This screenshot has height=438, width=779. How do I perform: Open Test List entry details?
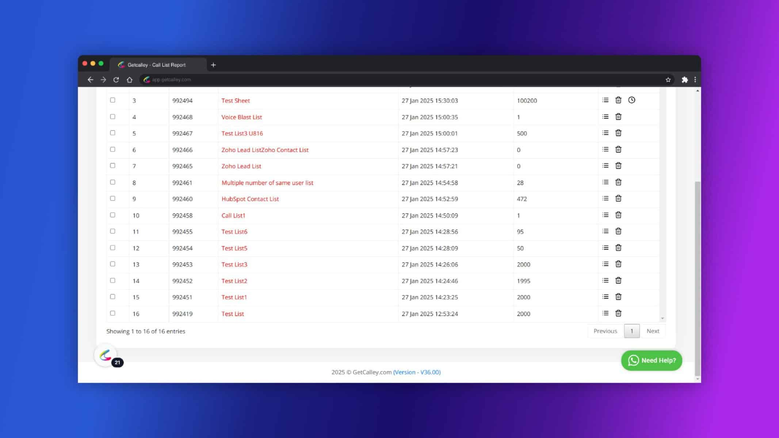(606, 314)
